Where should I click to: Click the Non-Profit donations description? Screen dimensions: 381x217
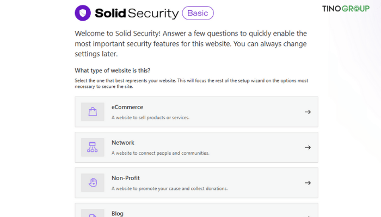coord(170,188)
